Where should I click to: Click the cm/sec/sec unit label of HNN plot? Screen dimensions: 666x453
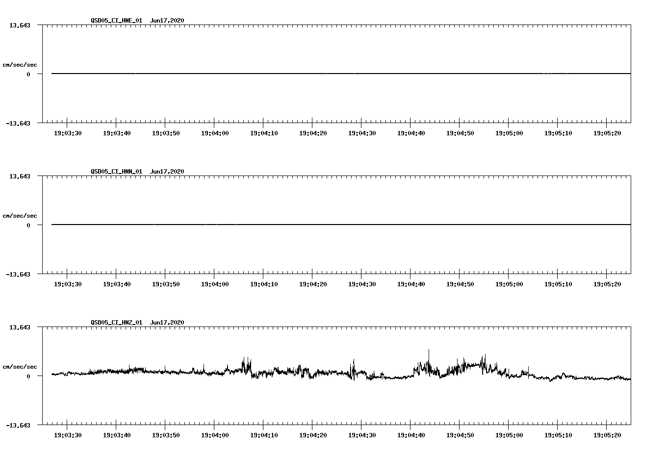tap(20, 216)
